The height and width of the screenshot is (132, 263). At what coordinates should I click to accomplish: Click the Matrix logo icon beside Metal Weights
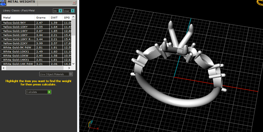click(x=3, y=3)
